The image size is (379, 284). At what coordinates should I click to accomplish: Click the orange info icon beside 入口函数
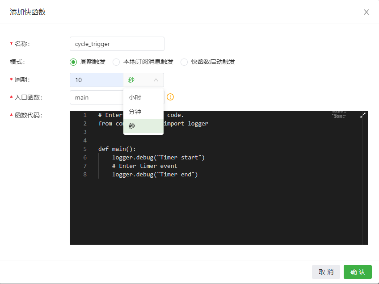pyautogui.click(x=170, y=97)
